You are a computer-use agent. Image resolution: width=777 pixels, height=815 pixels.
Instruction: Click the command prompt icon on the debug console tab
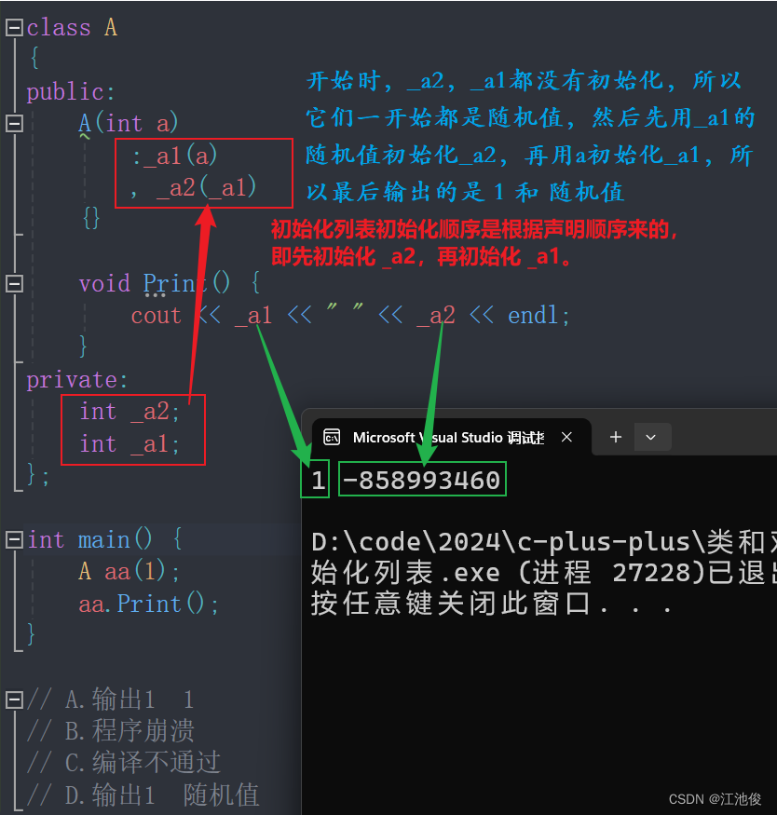point(334,437)
